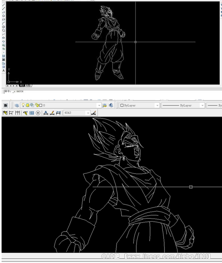Toggle layer 0 viewport freeze icon
This screenshot has width=222, height=263.
[x=32, y=105]
